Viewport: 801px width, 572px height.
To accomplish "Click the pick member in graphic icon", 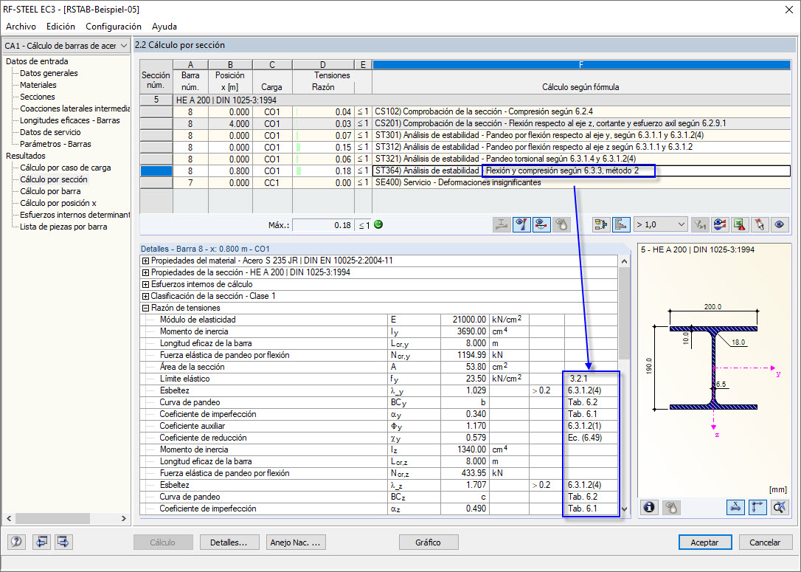I will pyautogui.click(x=759, y=224).
